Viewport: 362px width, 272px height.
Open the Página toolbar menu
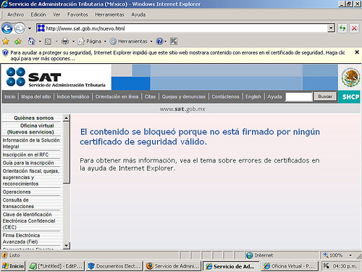point(92,41)
